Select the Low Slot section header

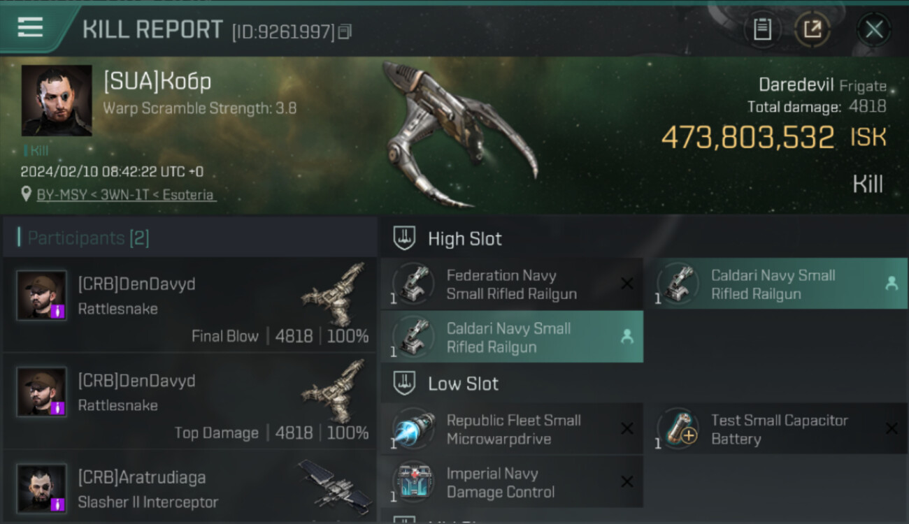pos(463,384)
